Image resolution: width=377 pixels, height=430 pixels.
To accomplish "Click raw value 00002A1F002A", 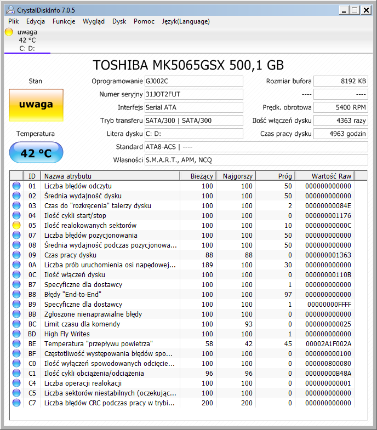I will [x=328, y=344].
